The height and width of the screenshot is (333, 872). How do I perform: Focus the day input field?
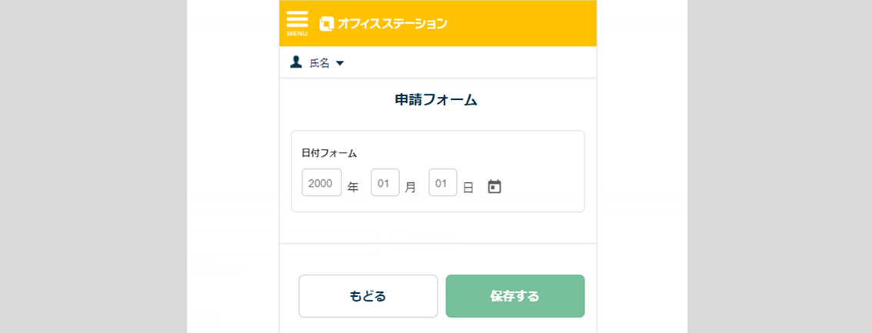[x=443, y=183]
